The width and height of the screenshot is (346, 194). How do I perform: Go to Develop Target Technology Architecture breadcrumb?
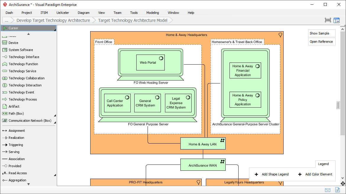[x=53, y=20]
